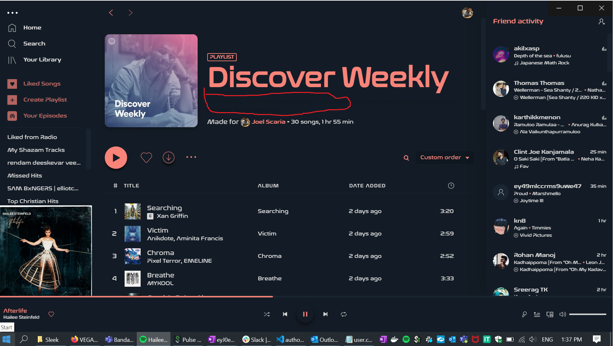This screenshot has width=615, height=346.
Task: Mute volume with speaker icon
Action: [562, 314]
